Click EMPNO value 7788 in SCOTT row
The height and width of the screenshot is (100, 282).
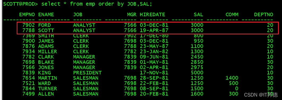tap(29, 30)
